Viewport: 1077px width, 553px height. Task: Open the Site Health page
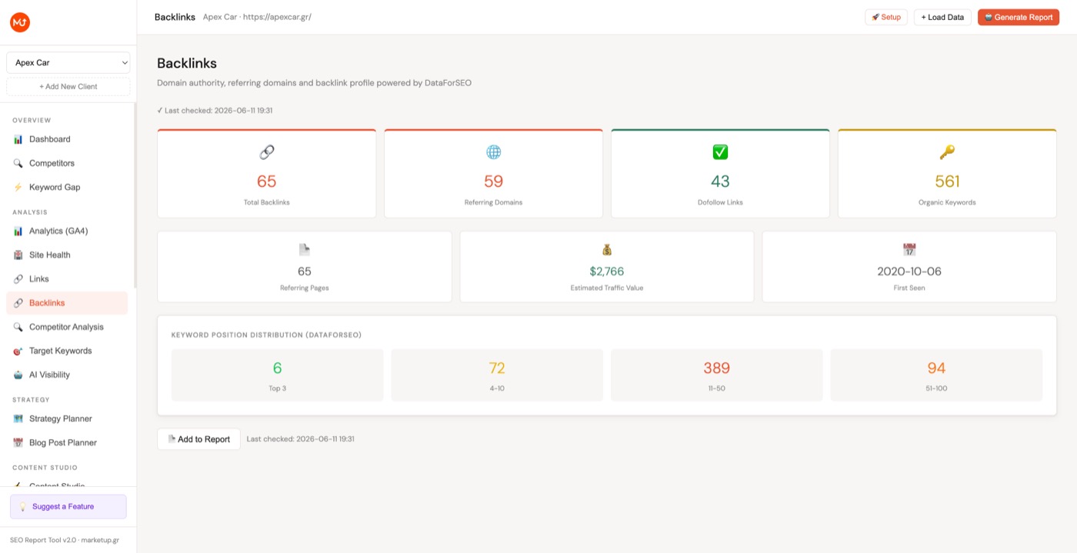pos(67,255)
